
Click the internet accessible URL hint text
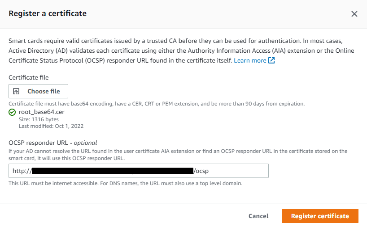(x=126, y=183)
